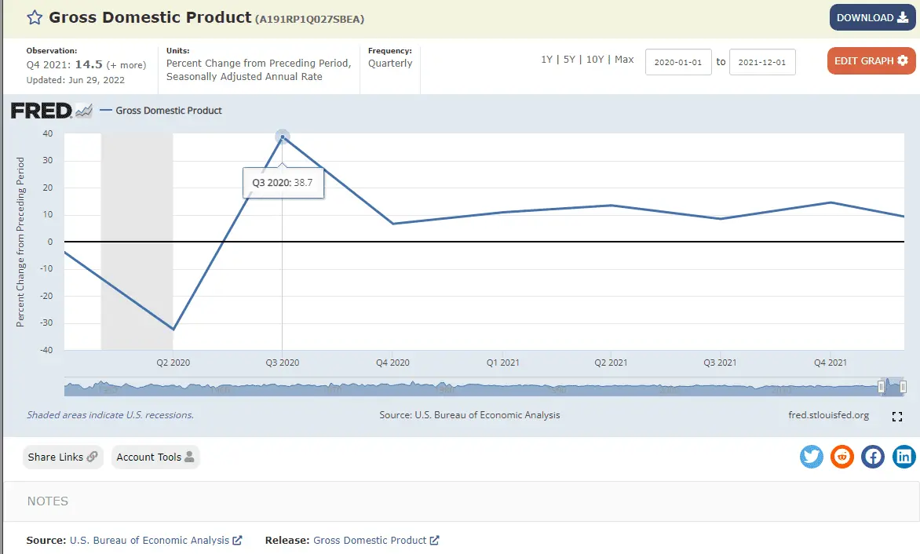Share chart on Facebook
The height and width of the screenshot is (554, 920).
pos(873,457)
